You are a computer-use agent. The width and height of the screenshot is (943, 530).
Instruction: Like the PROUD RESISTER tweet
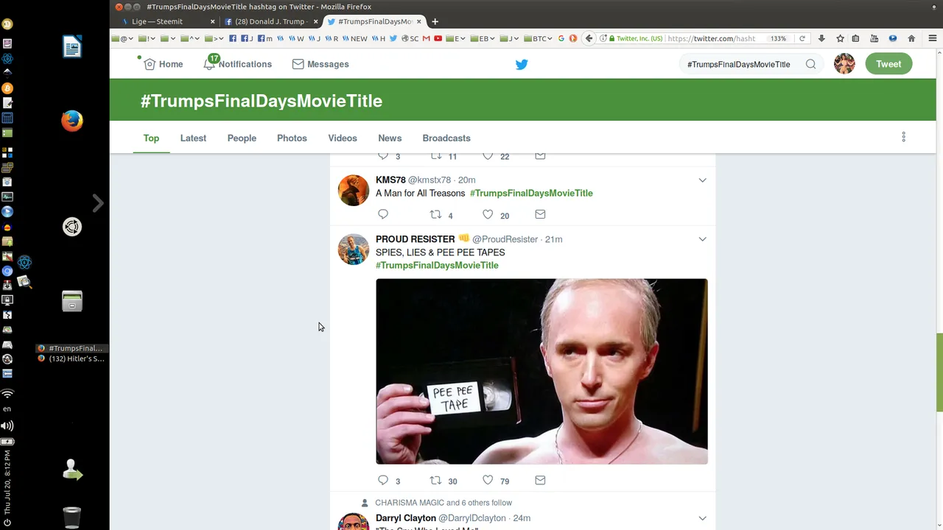[488, 480]
